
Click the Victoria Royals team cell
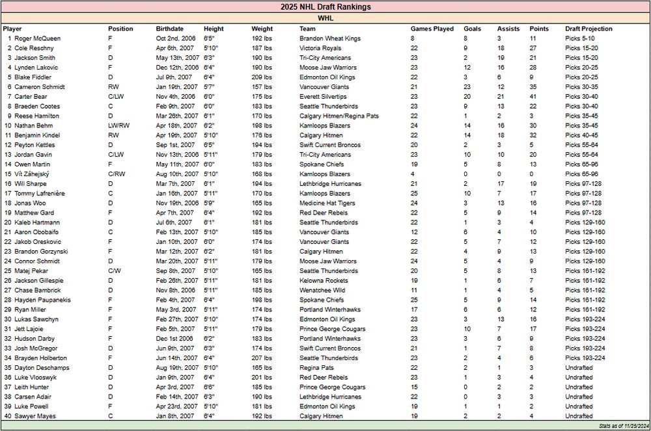click(x=320, y=48)
